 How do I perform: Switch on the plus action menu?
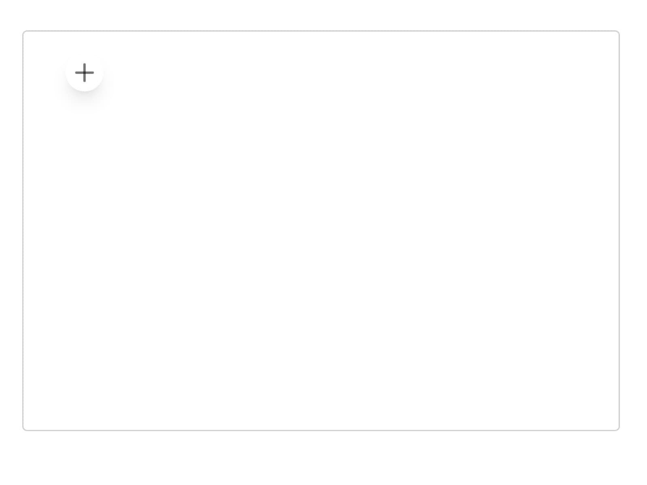[85, 73]
